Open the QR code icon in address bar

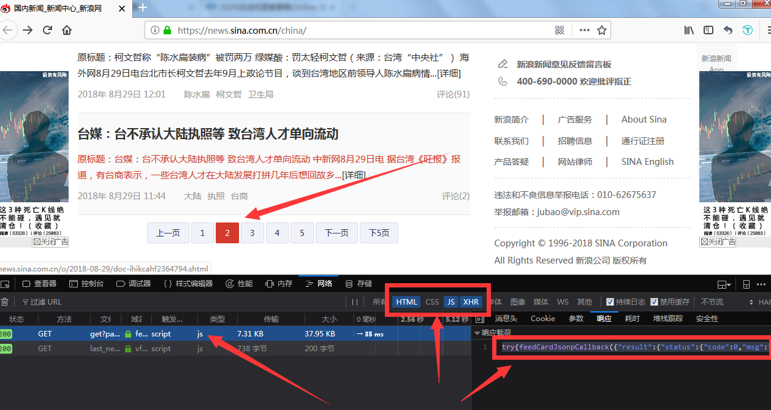[x=560, y=30]
